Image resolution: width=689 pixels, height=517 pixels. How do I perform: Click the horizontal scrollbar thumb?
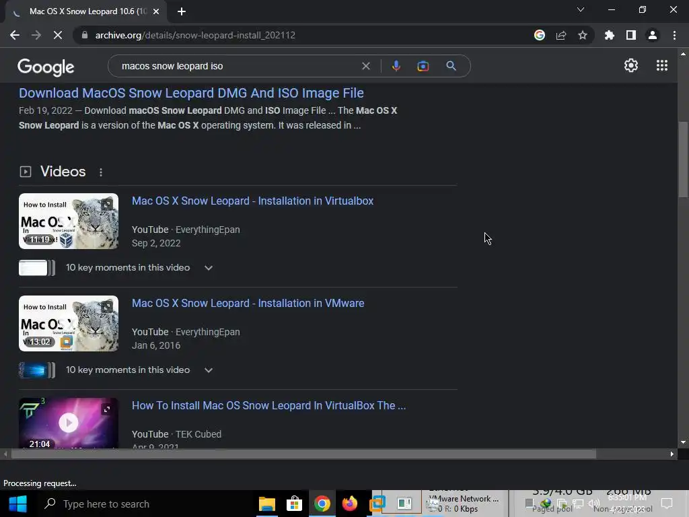[303, 454]
